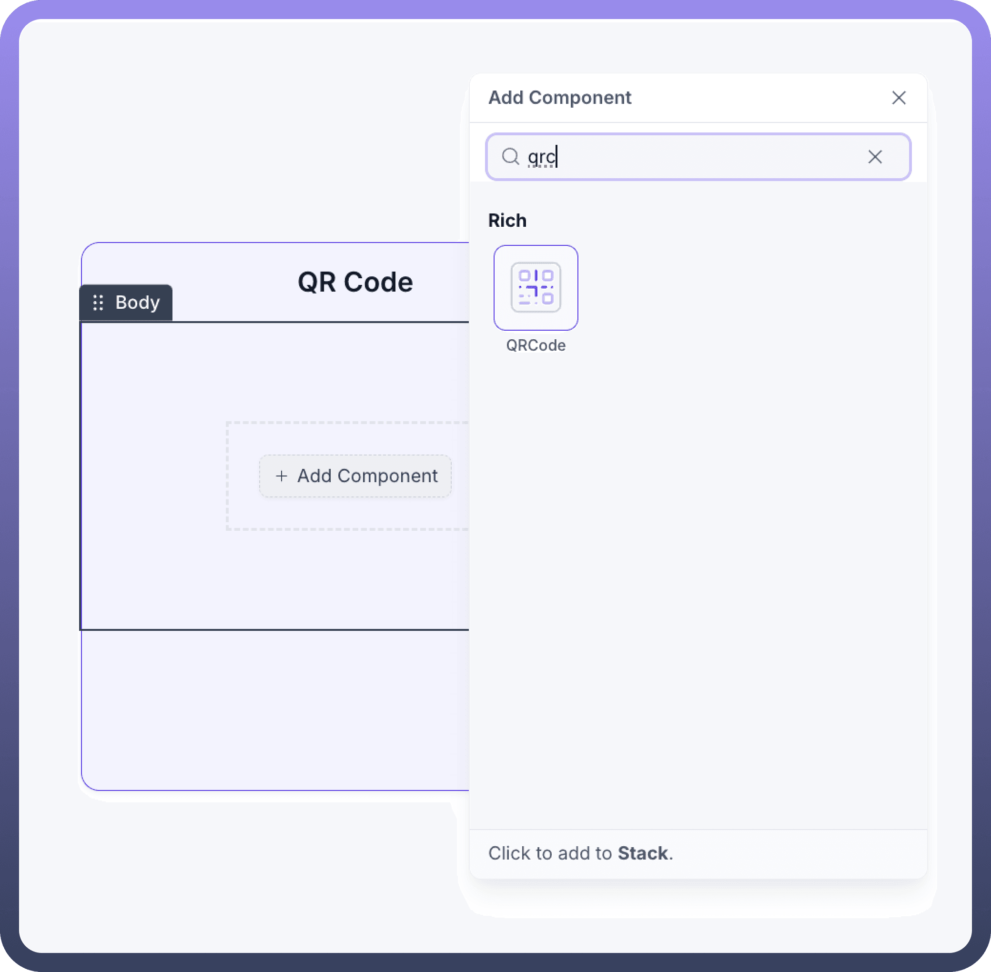
Task: Grab the Body six-dot drag handle
Action: tap(98, 303)
